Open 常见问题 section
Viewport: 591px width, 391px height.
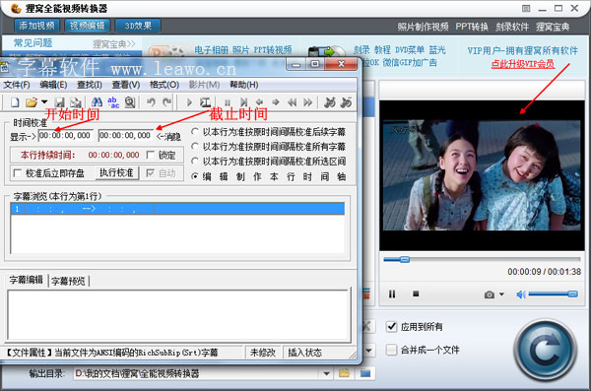pyautogui.click(x=33, y=43)
